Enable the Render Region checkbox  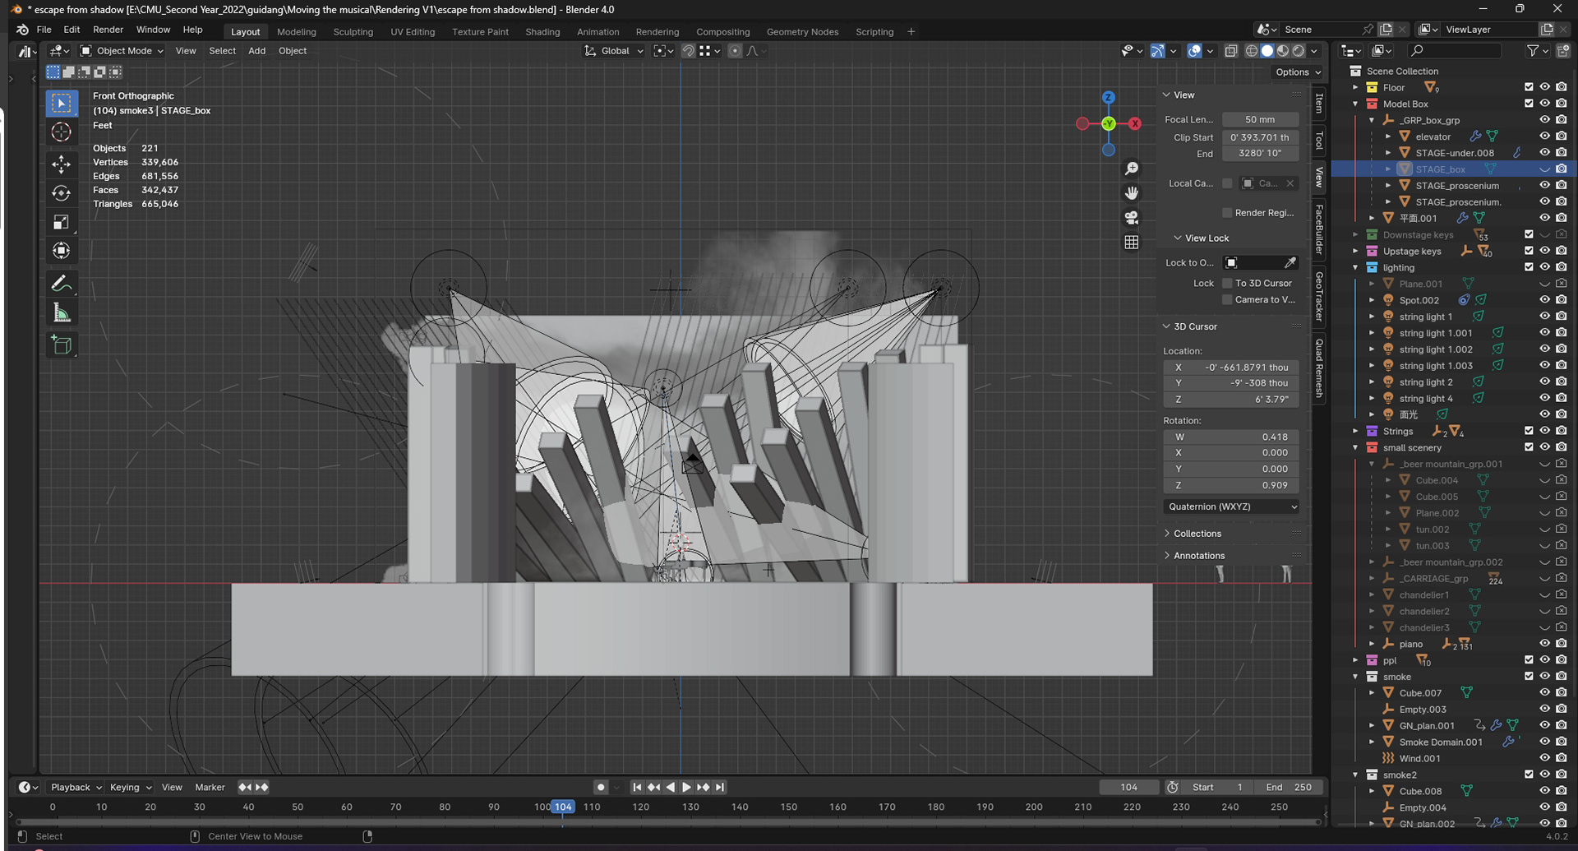click(x=1227, y=213)
